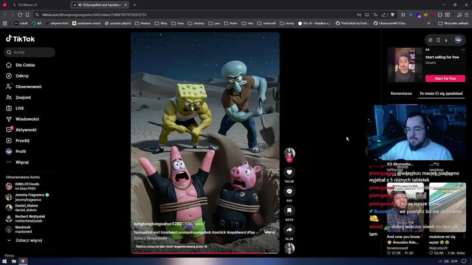Open Znajomi friends page
The width and height of the screenshot is (472, 265).
click(x=23, y=98)
